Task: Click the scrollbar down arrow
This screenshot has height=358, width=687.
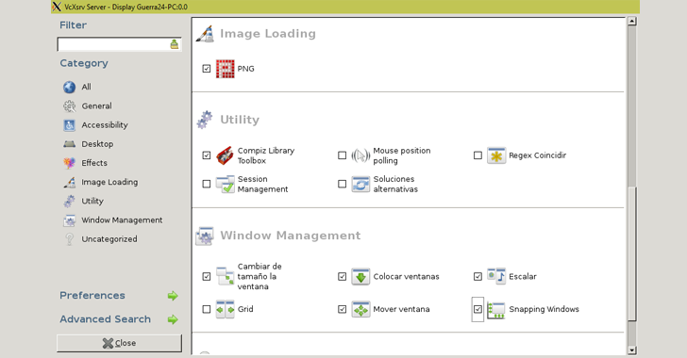Action: click(x=632, y=350)
